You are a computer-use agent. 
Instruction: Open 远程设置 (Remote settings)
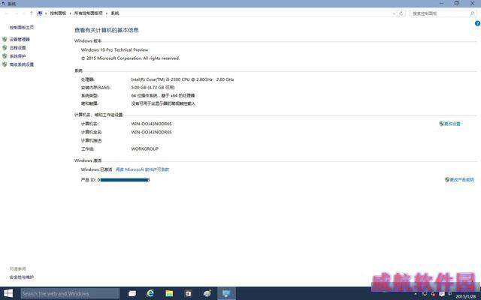(x=17, y=48)
